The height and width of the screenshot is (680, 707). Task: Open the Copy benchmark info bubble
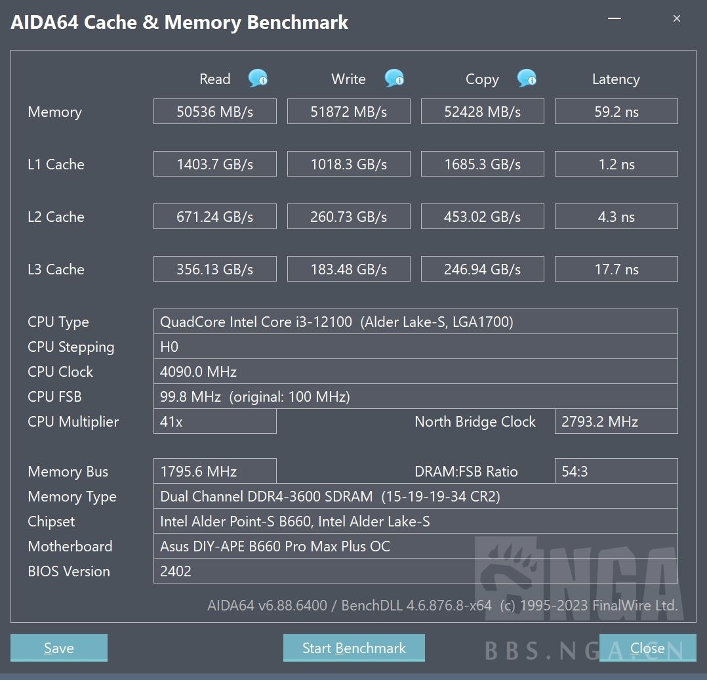[x=527, y=78]
